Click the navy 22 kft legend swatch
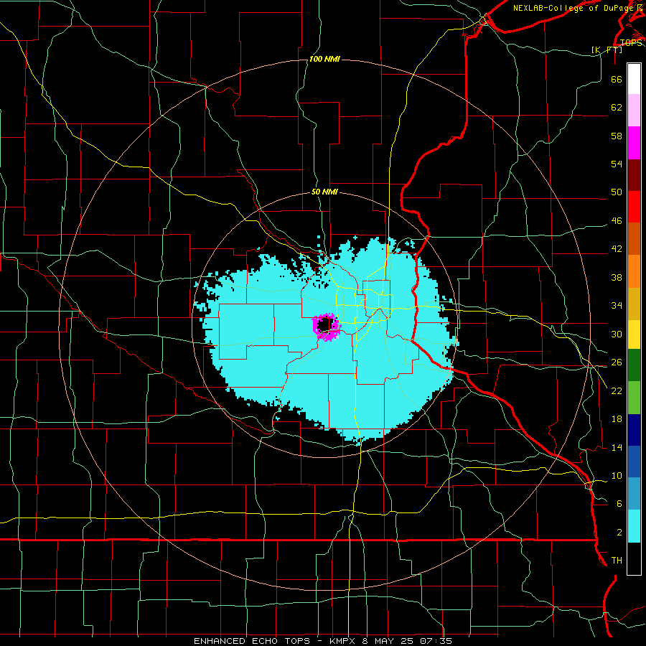Image resolution: width=646 pixels, height=646 pixels. (634, 430)
